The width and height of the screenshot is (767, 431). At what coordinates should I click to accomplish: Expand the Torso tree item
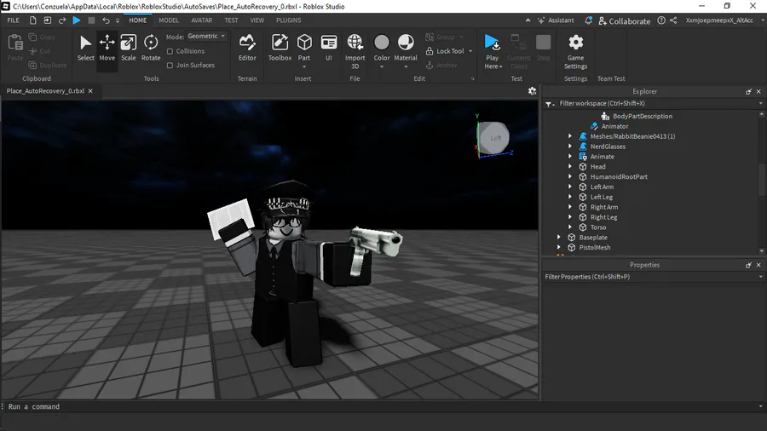tap(570, 227)
